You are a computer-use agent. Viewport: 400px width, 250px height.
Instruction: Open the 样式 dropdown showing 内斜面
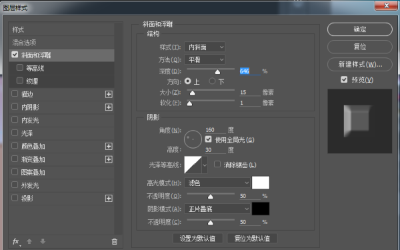205,47
